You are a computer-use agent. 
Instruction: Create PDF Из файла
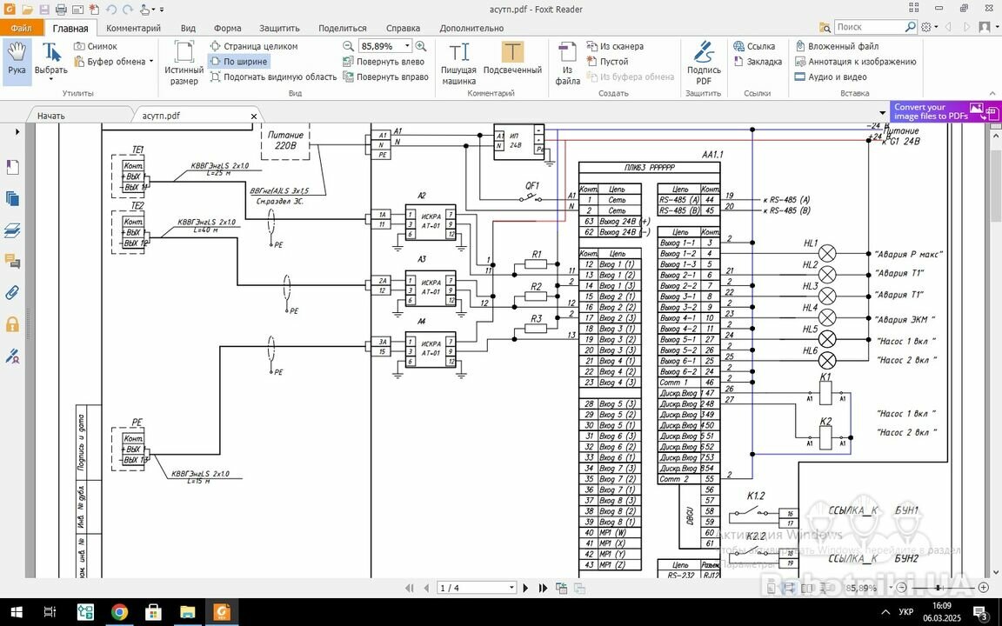click(567, 63)
